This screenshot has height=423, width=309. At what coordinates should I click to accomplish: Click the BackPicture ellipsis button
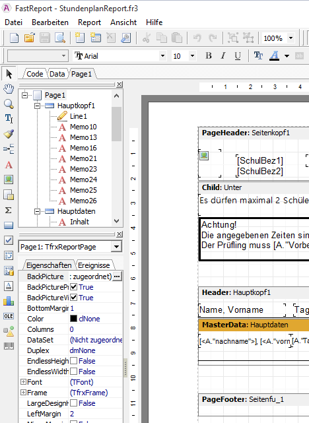tap(117, 277)
